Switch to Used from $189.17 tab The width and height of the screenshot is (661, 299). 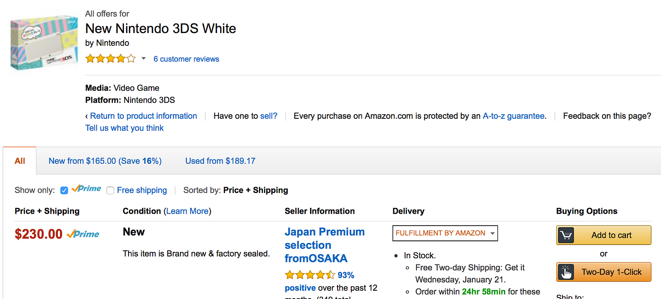220,161
